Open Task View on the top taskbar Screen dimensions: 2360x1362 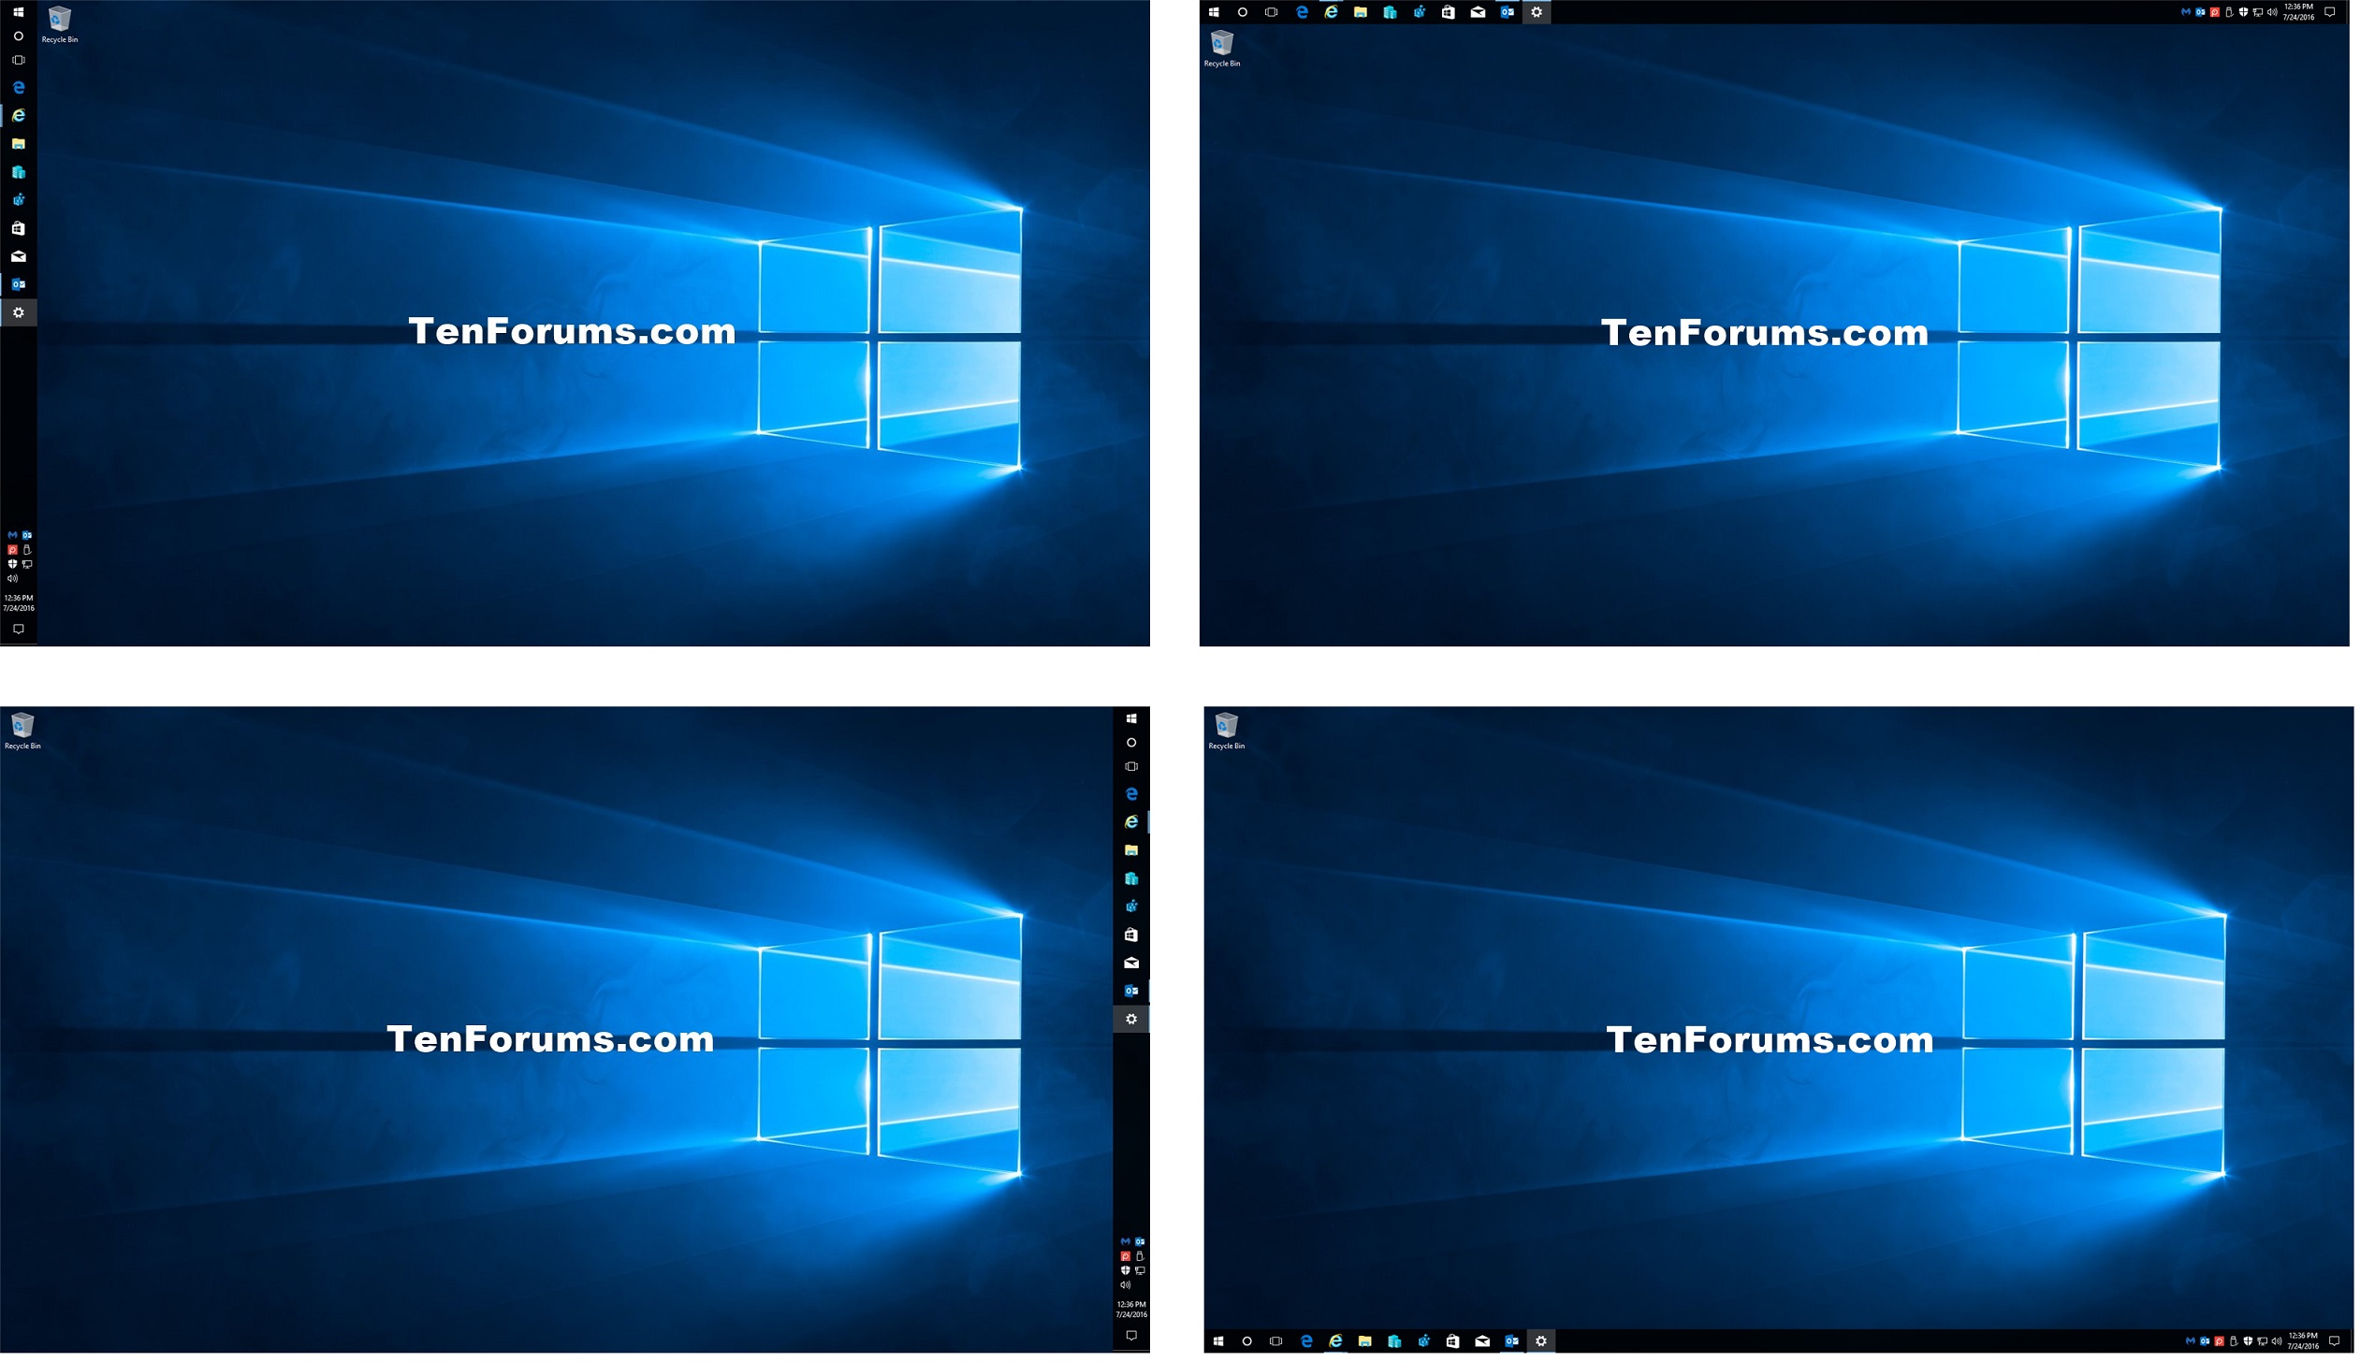tap(1271, 12)
